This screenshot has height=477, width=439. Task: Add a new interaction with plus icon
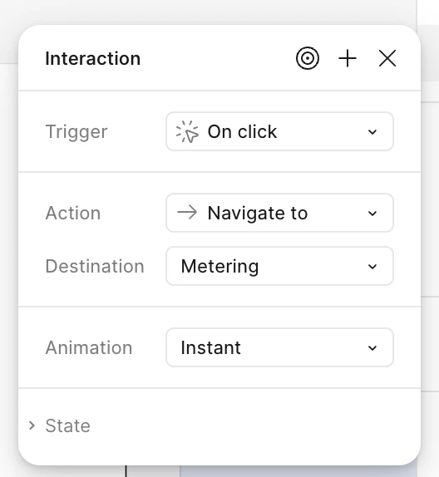click(x=348, y=58)
